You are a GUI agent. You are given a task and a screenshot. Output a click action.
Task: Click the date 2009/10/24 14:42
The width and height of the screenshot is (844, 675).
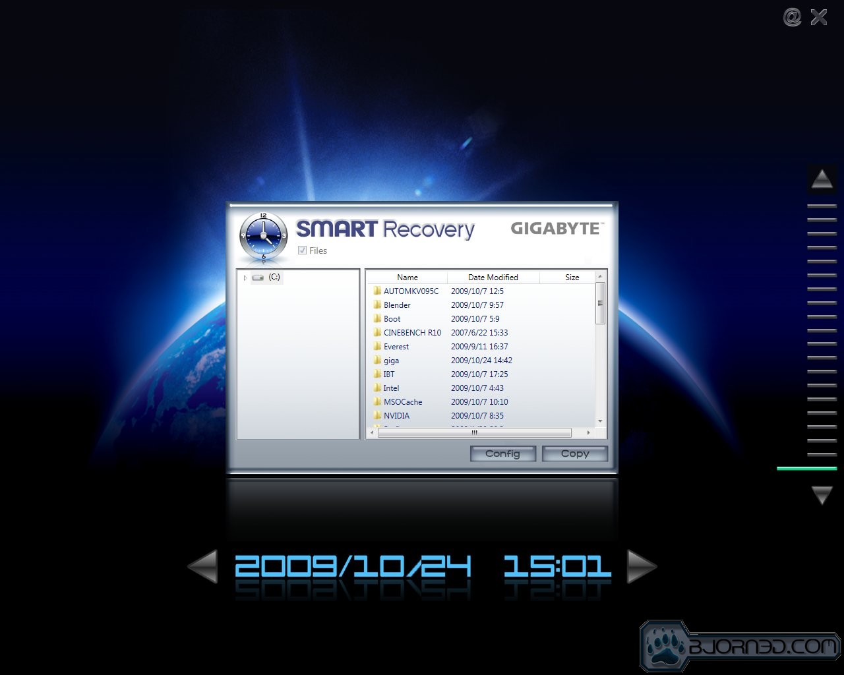point(481,361)
